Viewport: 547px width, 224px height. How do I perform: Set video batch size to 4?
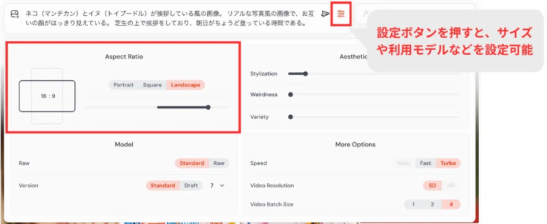[451, 205]
